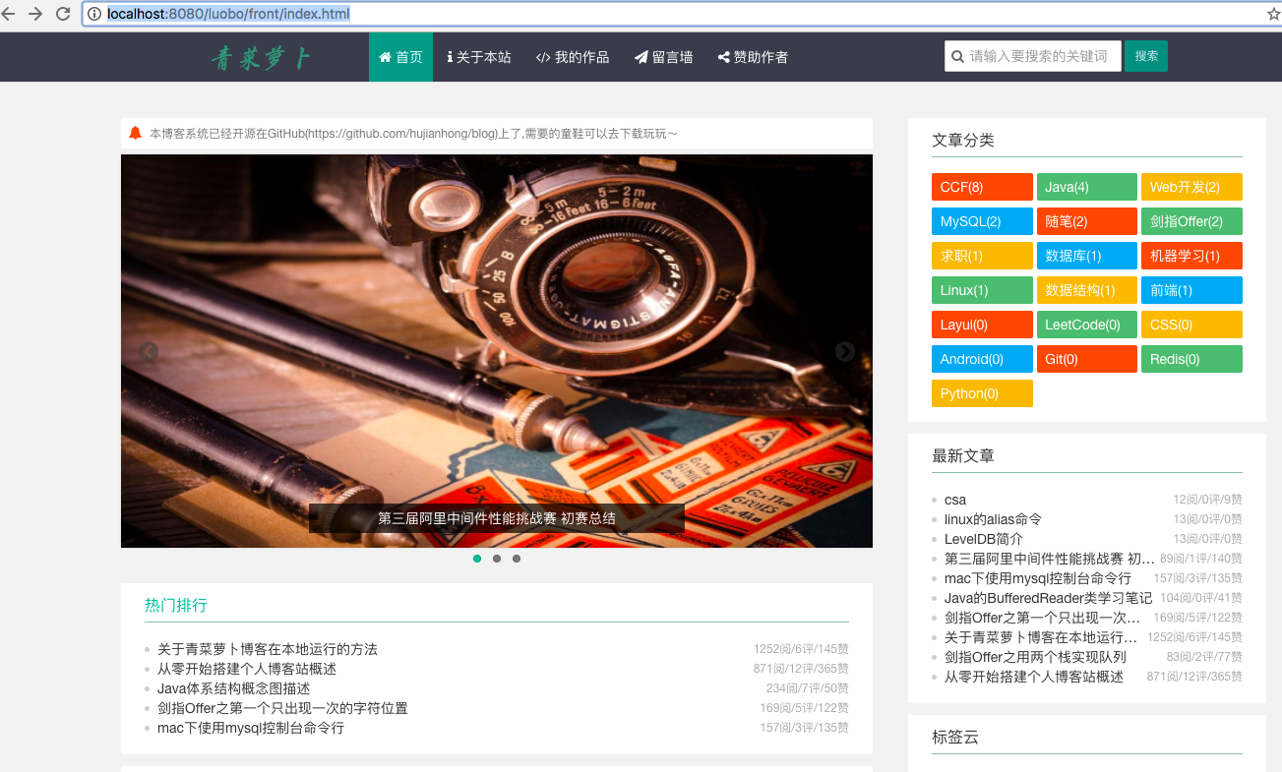Open the carousel caption 第三届阿里中间件性能挑战赛 初赛总结

497,518
